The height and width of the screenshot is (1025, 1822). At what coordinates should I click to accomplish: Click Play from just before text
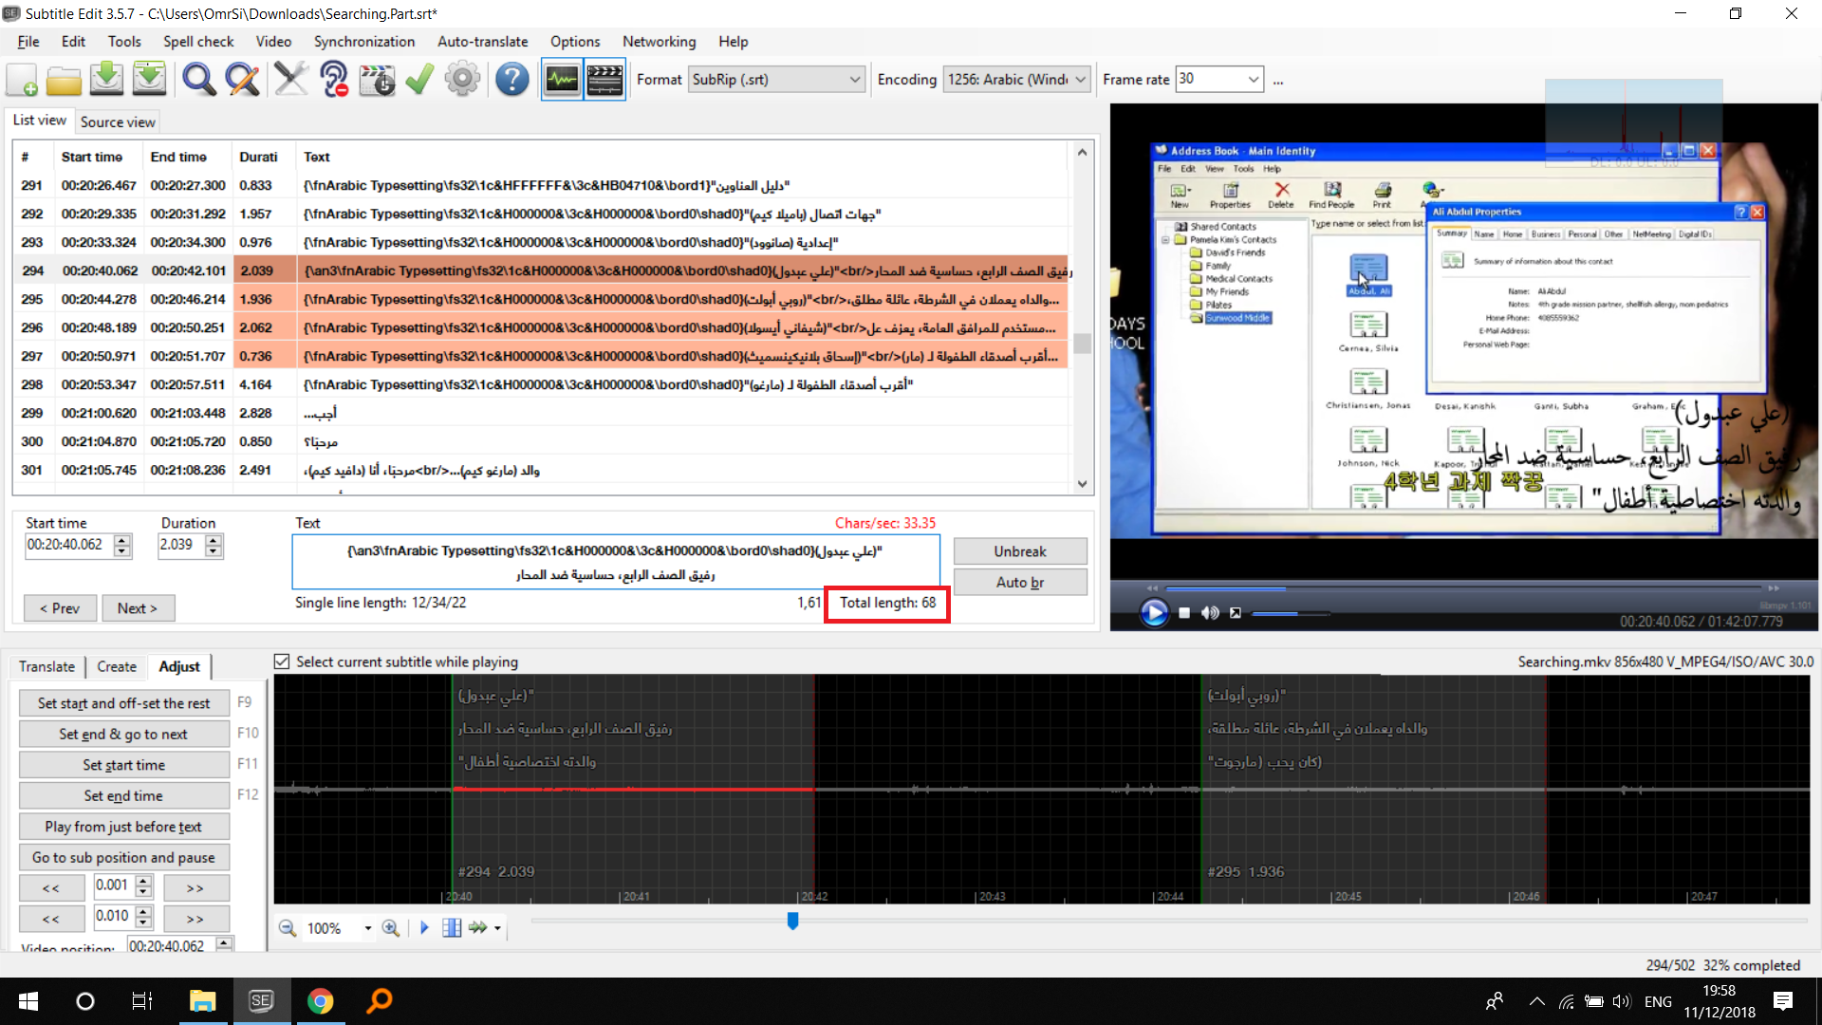123,827
